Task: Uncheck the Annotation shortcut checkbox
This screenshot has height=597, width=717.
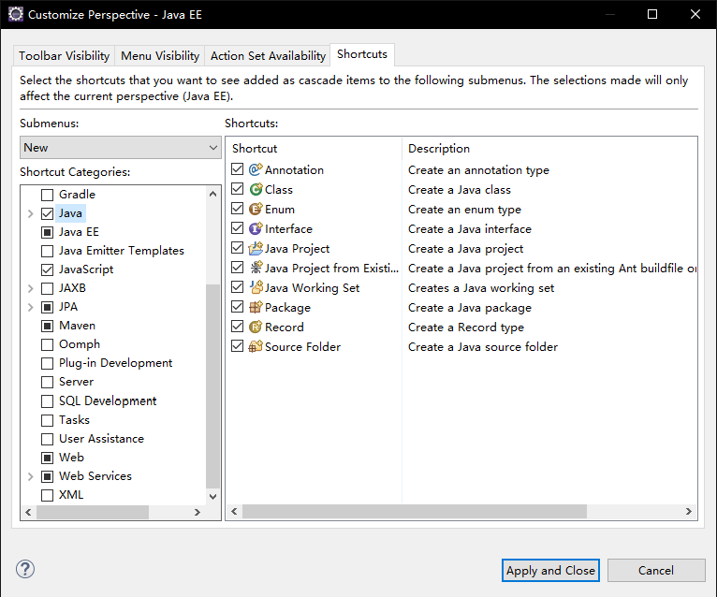Action: click(238, 169)
